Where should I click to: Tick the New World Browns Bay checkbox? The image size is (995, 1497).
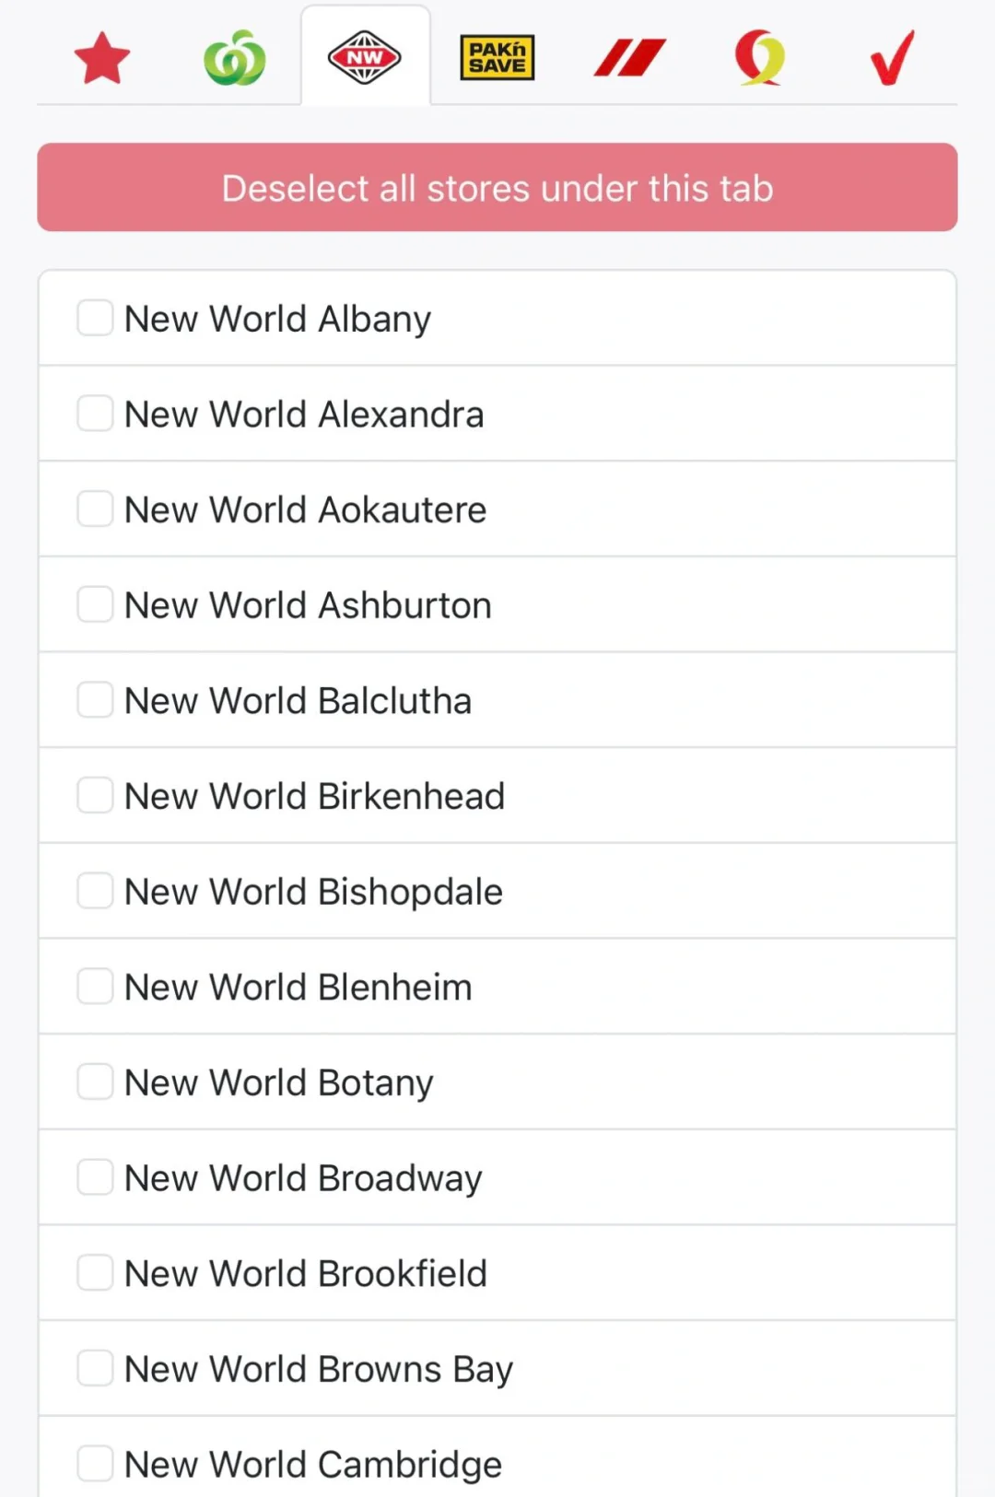click(x=95, y=1369)
